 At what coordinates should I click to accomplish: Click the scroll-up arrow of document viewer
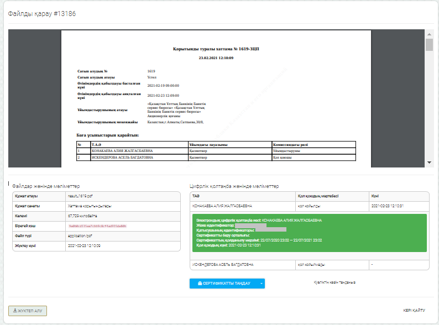429,34
